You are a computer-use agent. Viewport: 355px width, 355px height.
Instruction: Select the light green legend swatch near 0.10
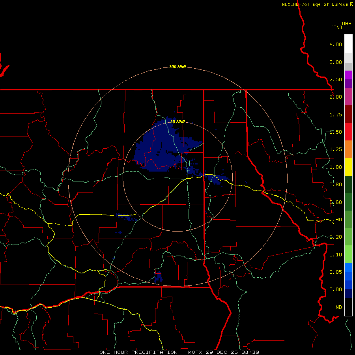coord(348,254)
